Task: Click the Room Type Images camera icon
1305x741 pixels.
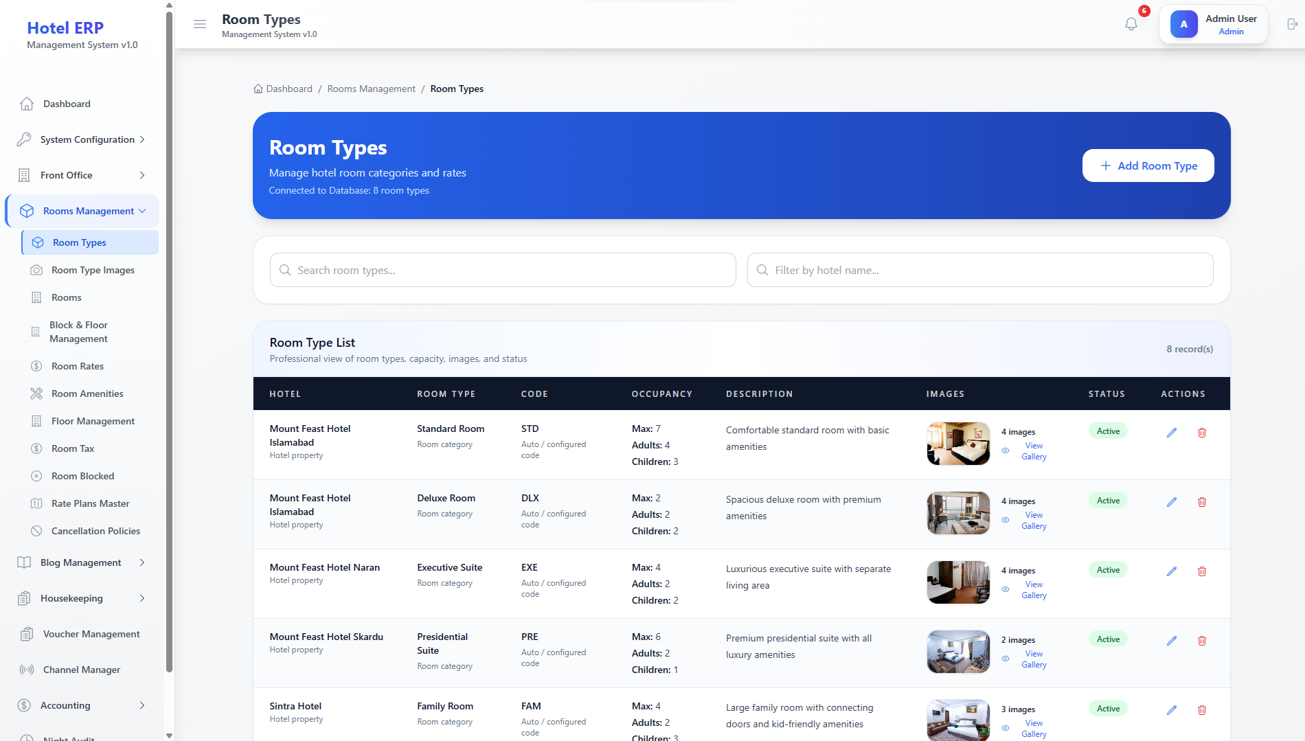Action: (x=36, y=270)
